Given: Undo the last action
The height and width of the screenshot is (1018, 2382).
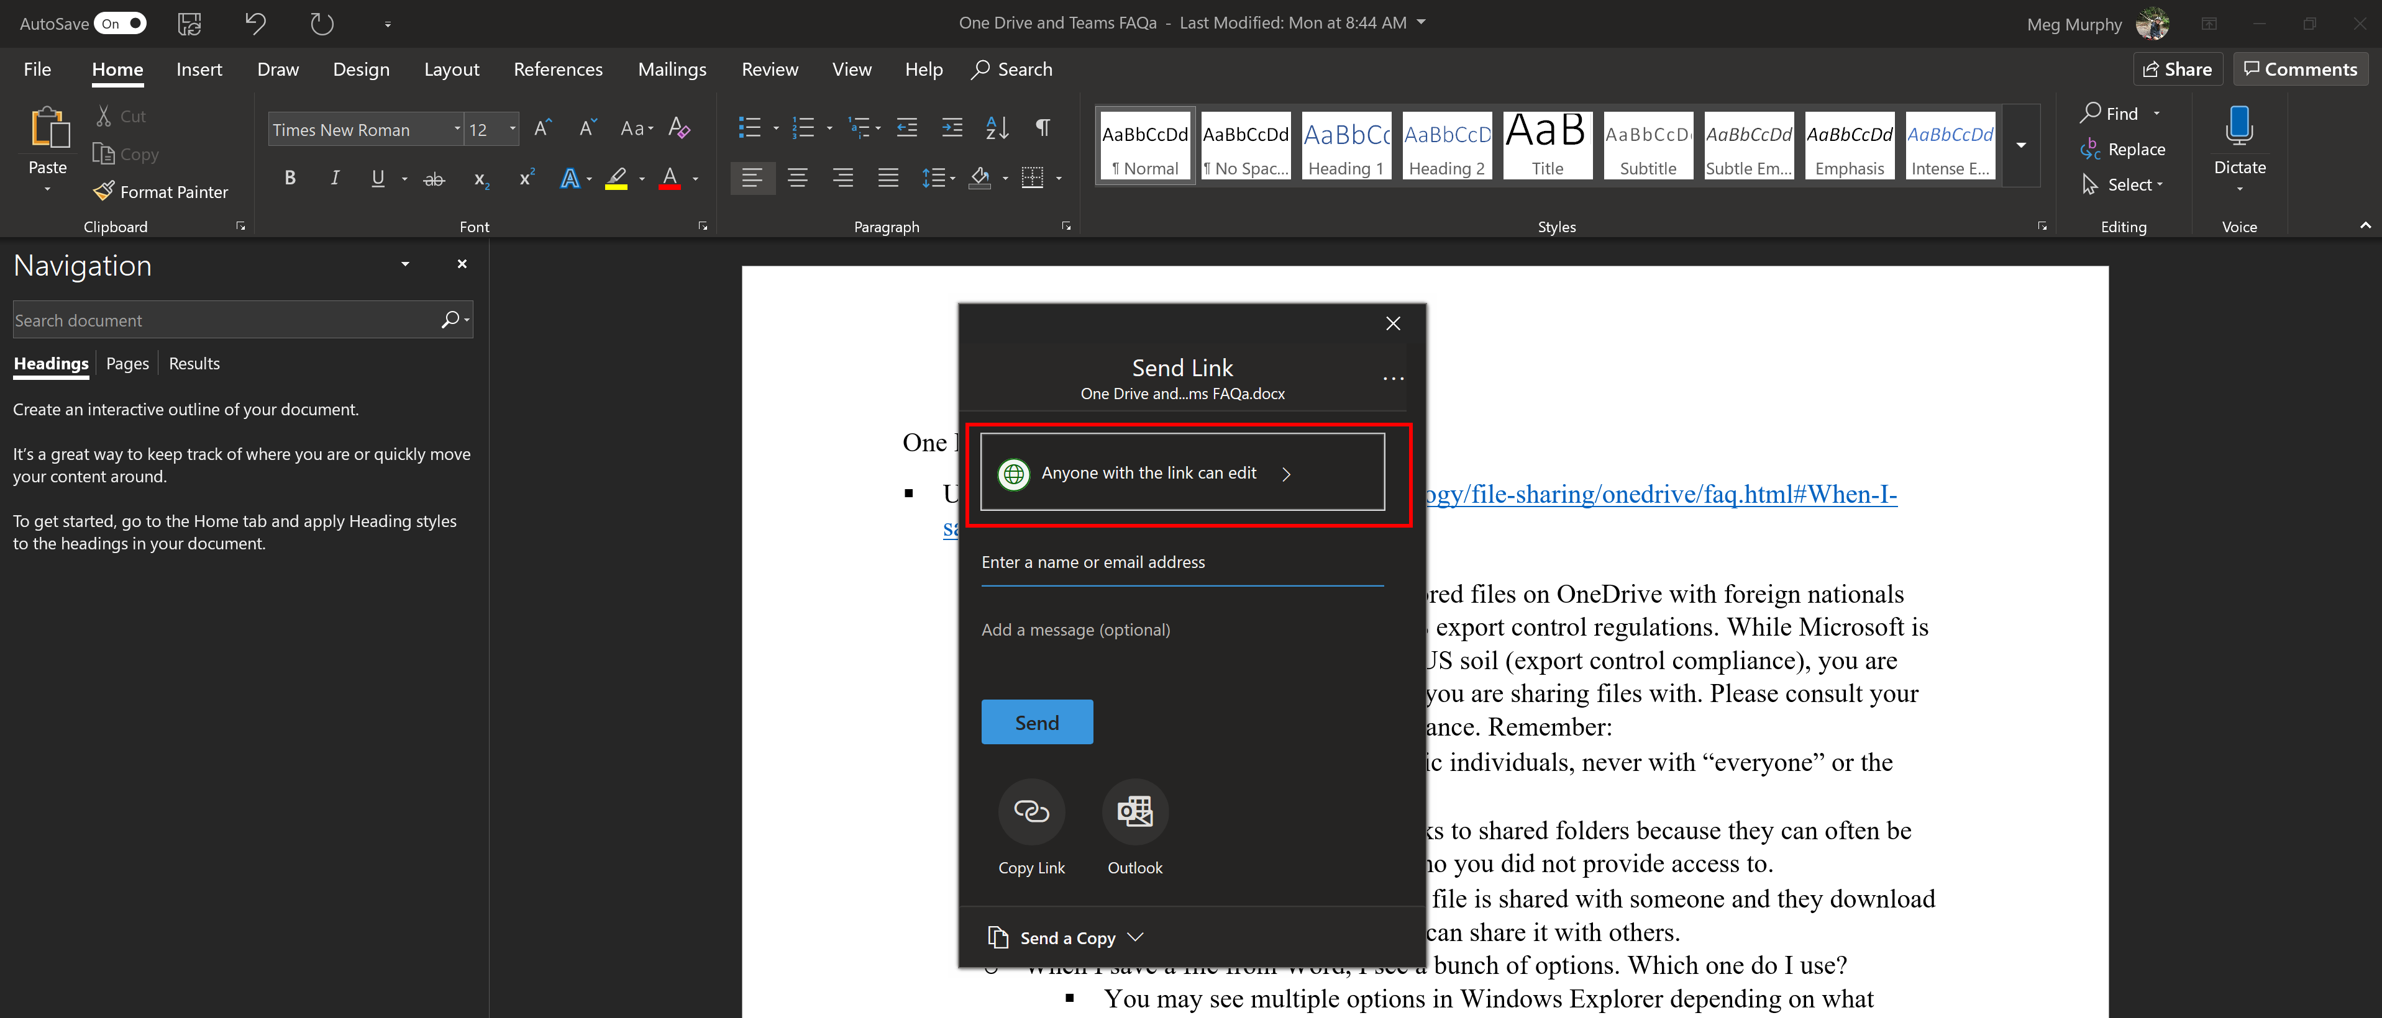Looking at the screenshot, I should (255, 23).
